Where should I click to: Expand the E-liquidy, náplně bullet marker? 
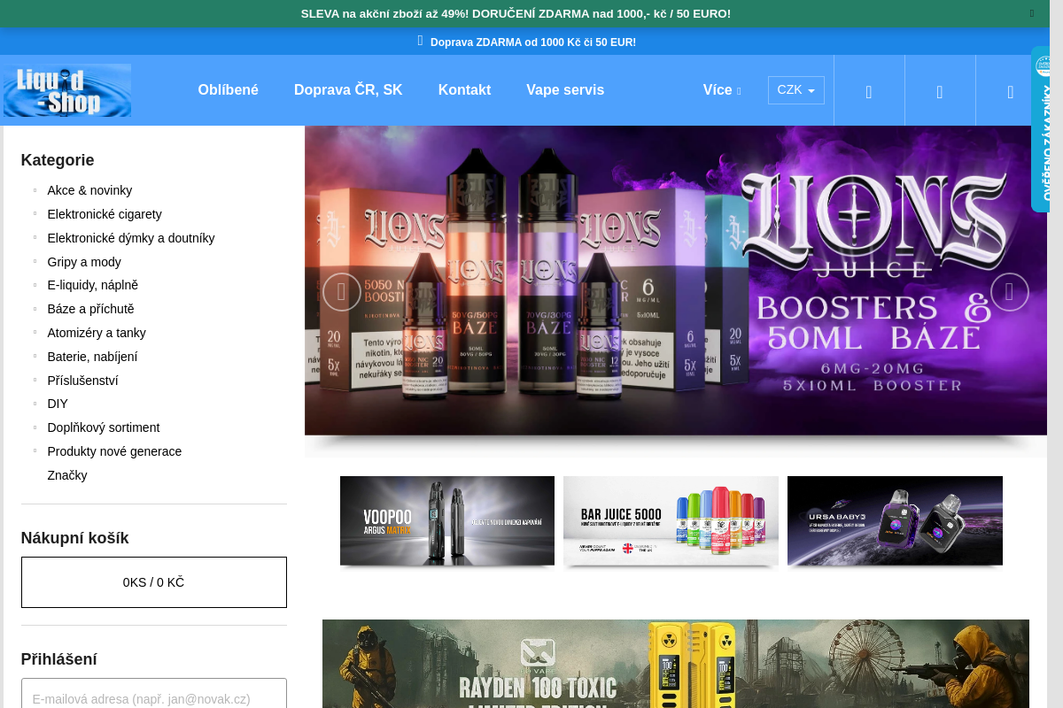pyautogui.click(x=35, y=285)
